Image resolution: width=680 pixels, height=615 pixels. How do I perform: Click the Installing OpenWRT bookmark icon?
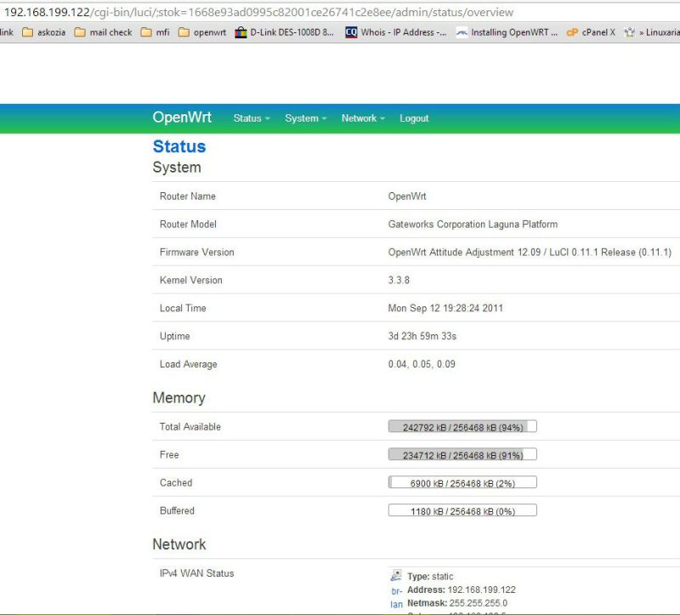pyautogui.click(x=461, y=32)
